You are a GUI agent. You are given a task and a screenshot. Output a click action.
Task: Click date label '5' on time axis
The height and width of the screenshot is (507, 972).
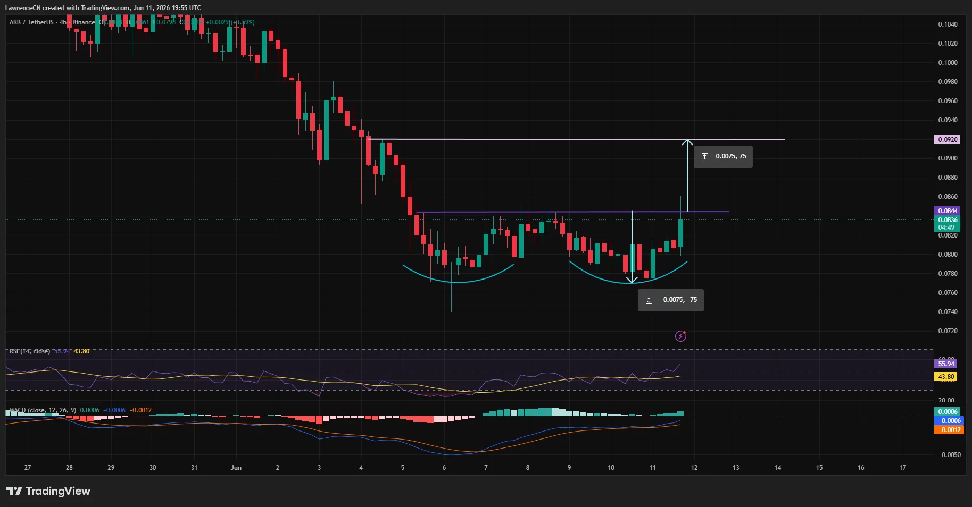tap(403, 468)
